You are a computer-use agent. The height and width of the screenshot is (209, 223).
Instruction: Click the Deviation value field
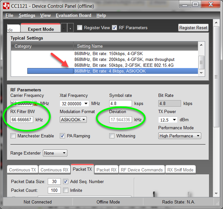121,120
